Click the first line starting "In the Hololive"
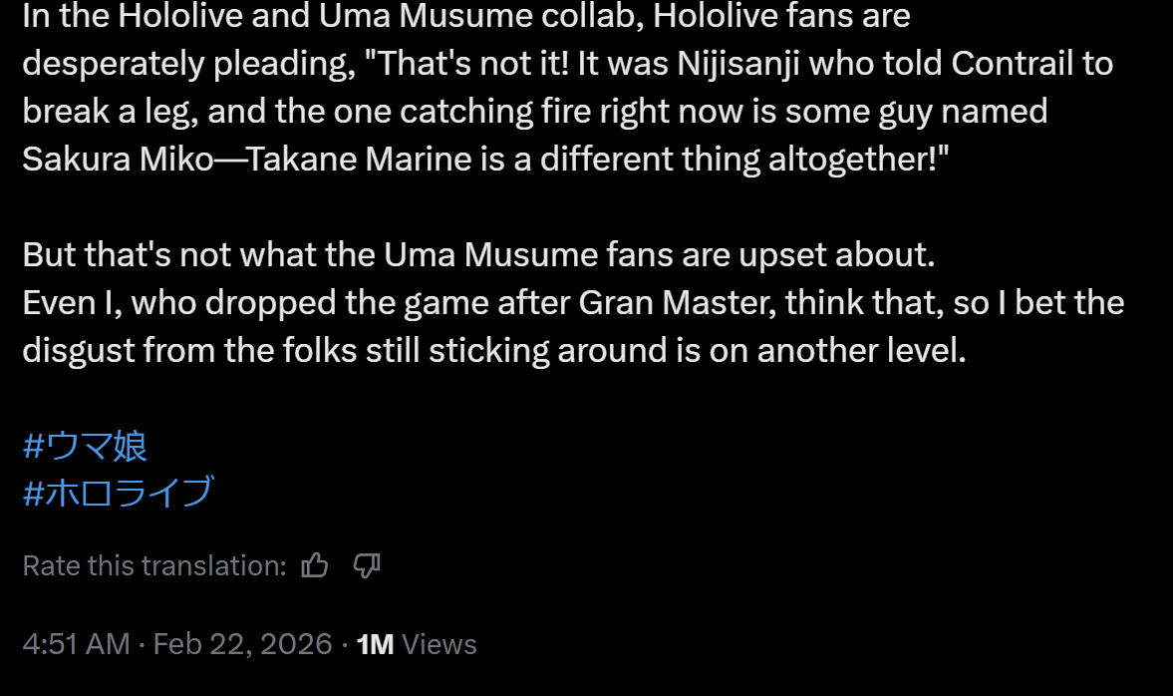Image resolution: width=1173 pixels, height=696 pixels. (465, 16)
